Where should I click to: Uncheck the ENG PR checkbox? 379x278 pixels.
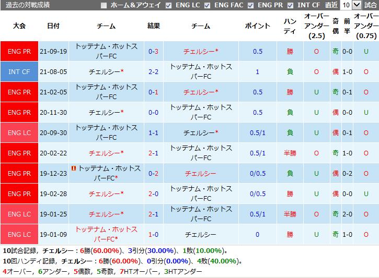point(250,5)
